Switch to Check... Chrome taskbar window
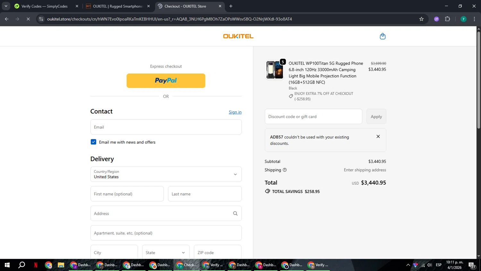The width and height of the screenshot is (481, 271). pyautogui.click(x=187, y=265)
